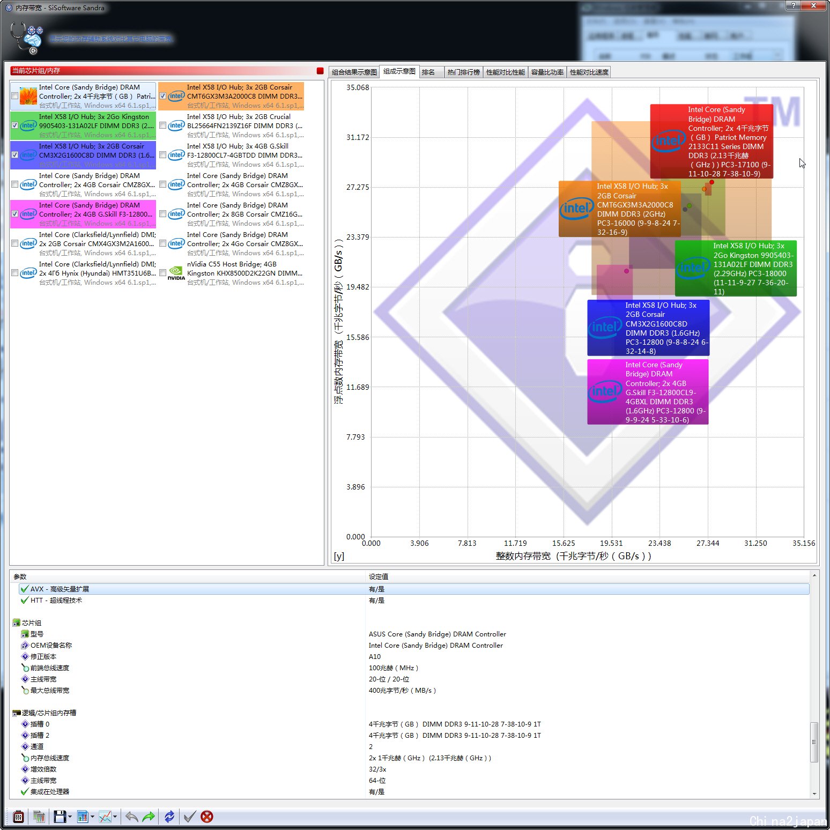Open the bar chart icon dropdown arrow
Image resolution: width=830 pixels, height=830 pixels.
click(x=92, y=817)
